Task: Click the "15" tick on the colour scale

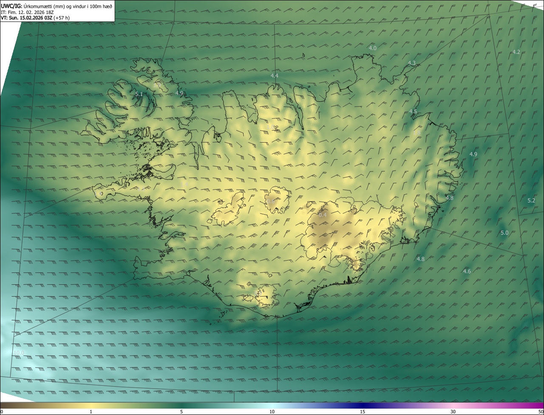Action: 363,412
